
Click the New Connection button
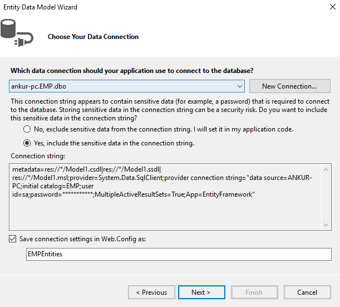(x=289, y=86)
